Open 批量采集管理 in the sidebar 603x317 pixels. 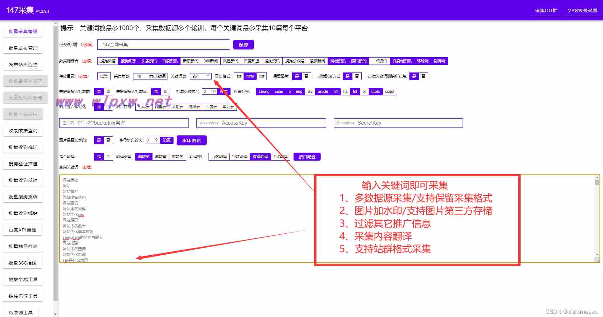(x=23, y=31)
